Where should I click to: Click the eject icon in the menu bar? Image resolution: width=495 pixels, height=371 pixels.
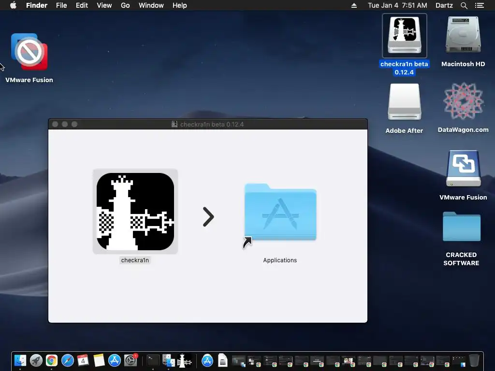(354, 5)
